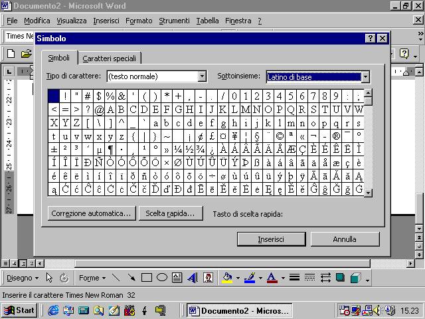
Task: Click the tab alignment selector on the ruler
Action: pyautogui.click(x=9, y=71)
